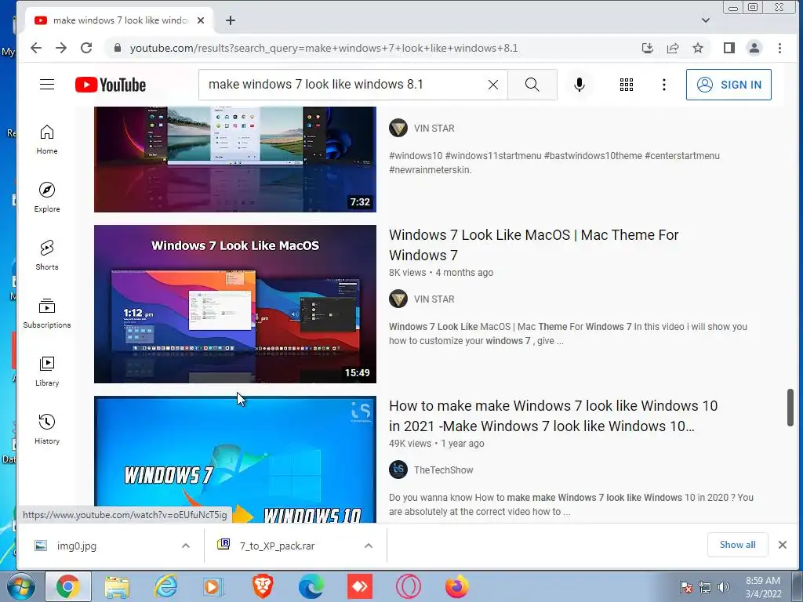Open the Windows 7 to Windows 10 thumbnail
The image size is (803, 602).
(x=235, y=459)
